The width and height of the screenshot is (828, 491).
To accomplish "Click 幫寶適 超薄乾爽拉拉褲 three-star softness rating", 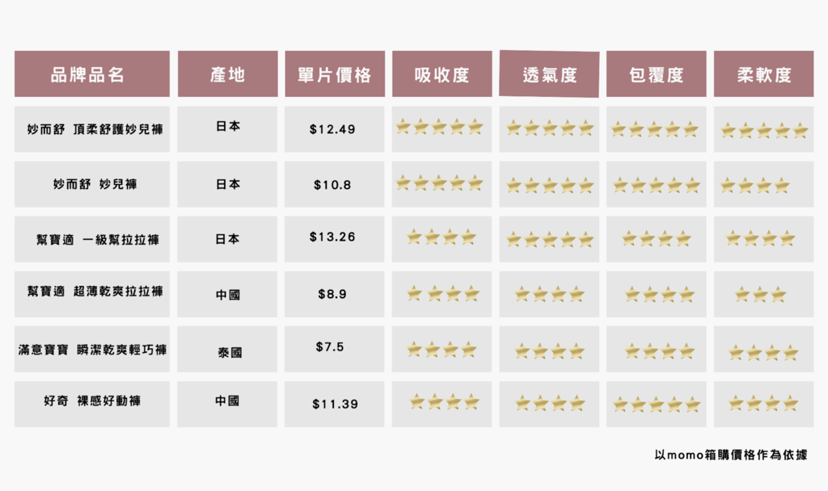I will click(x=760, y=294).
